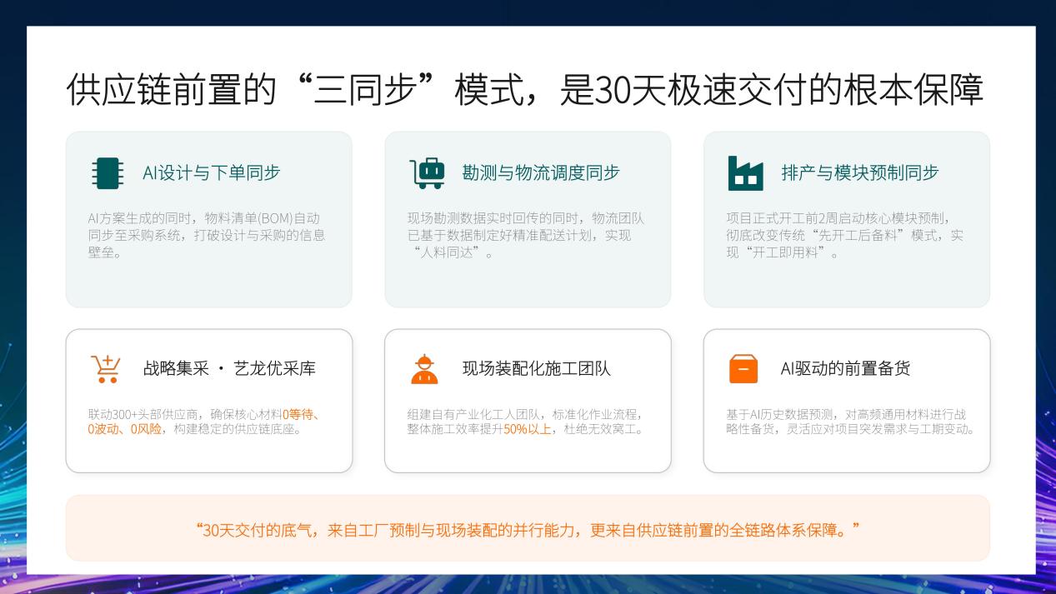The width and height of the screenshot is (1056, 594).
Task: Click the orange construction worker icon
Action: coord(424,368)
